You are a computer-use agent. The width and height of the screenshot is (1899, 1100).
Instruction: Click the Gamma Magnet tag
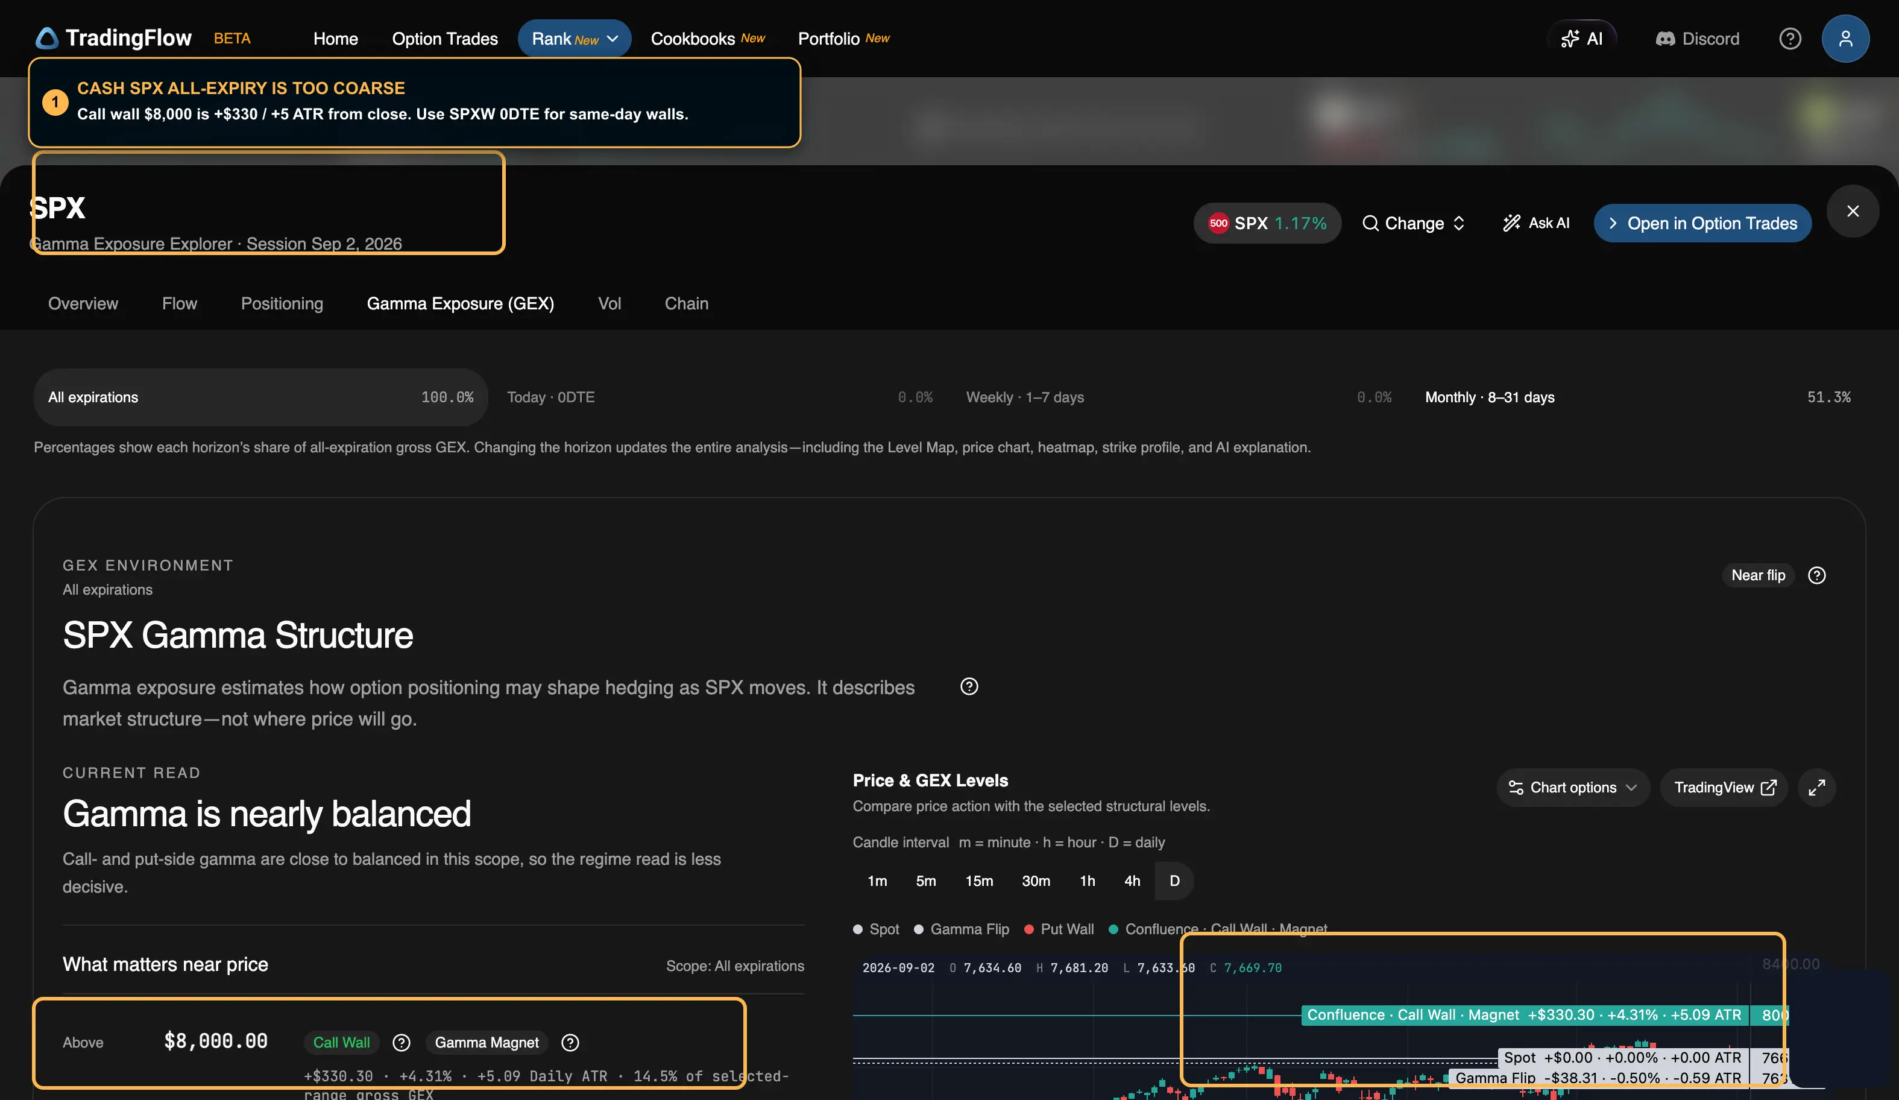click(487, 1042)
